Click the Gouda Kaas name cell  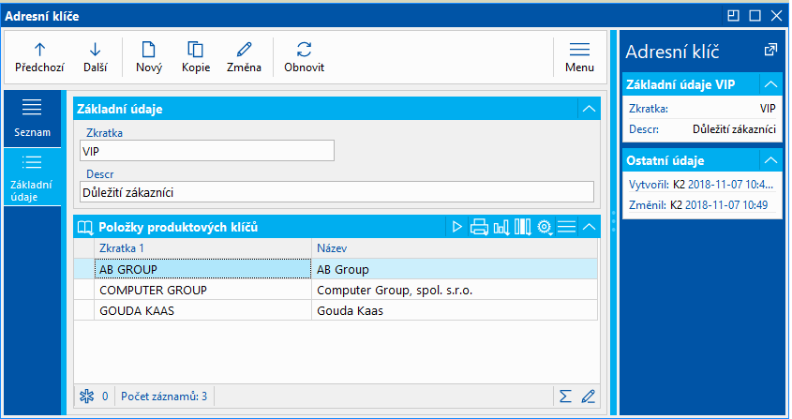pos(454,310)
